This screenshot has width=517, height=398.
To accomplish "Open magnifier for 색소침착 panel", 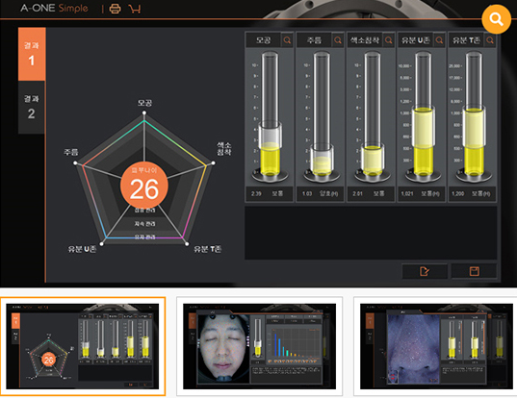I will [389, 40].
